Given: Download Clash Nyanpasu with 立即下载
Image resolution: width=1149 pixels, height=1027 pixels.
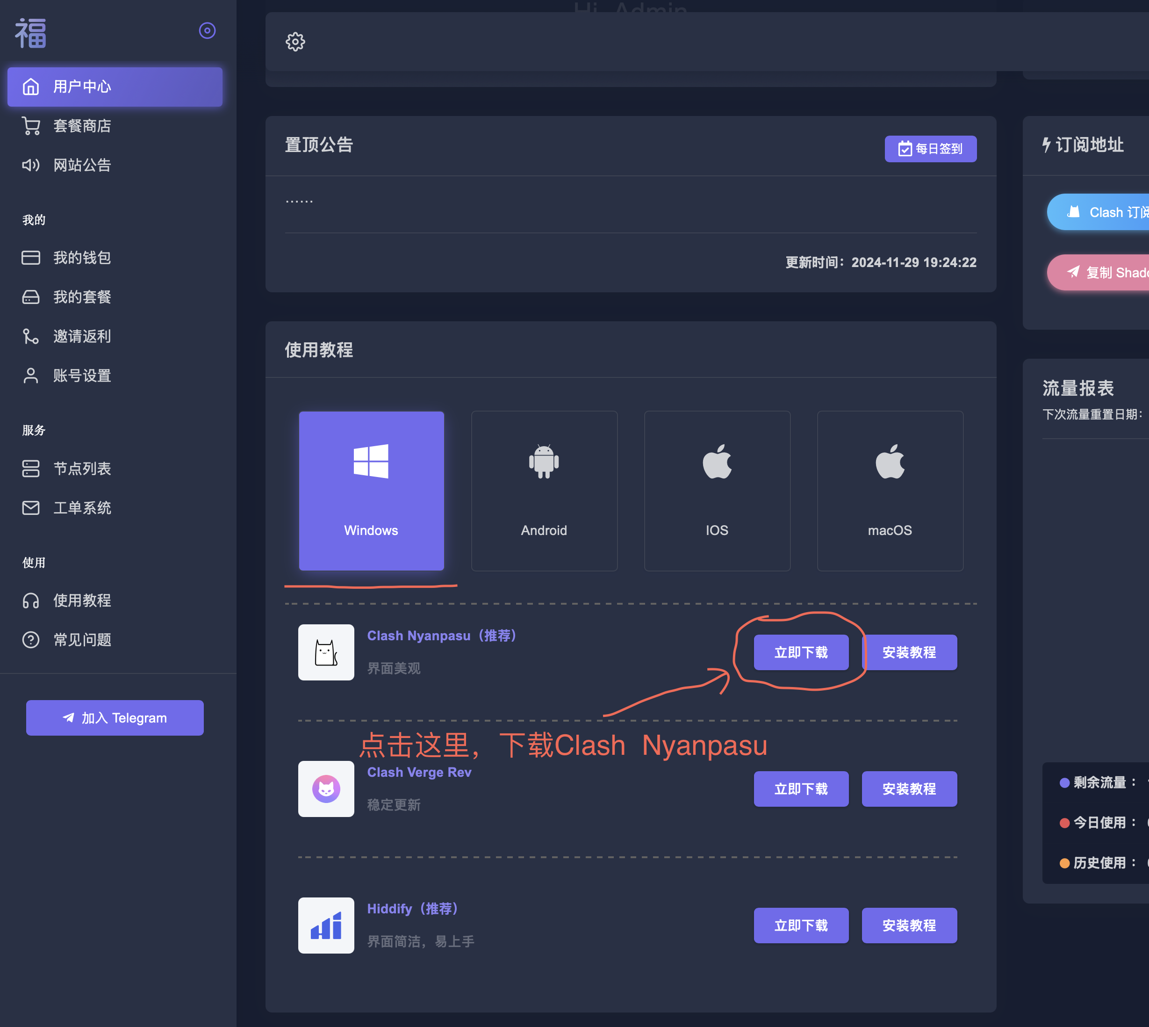Looking at the screenshot, I should tap(800, 652).
